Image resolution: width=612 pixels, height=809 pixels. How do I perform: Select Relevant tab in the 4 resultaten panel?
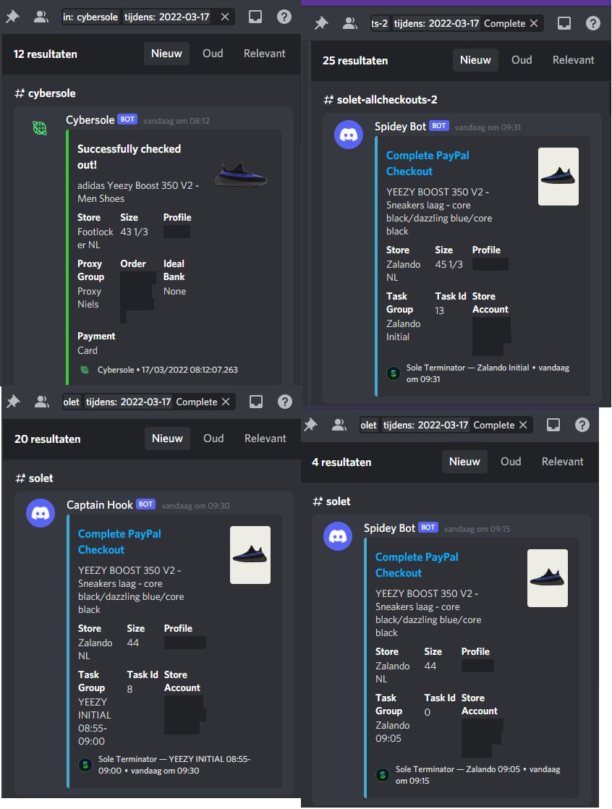click(563, 462)
